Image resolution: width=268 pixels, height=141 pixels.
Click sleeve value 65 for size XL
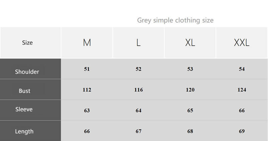[x=190, y=111]
